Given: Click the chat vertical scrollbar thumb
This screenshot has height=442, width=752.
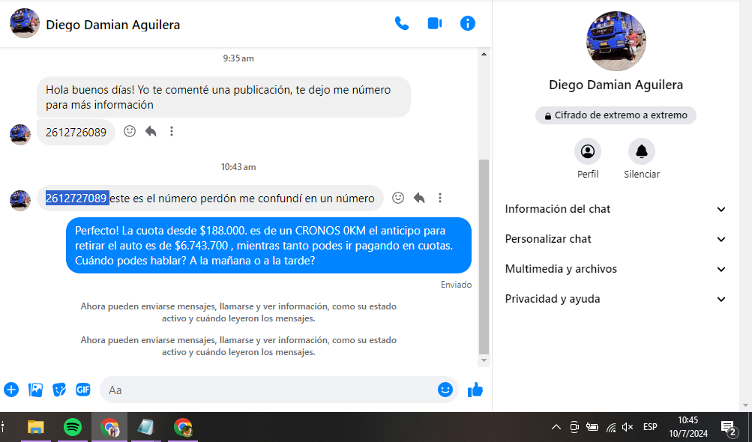Looking at the screenshot, I should pyautogui.click(x=484, y=257).
